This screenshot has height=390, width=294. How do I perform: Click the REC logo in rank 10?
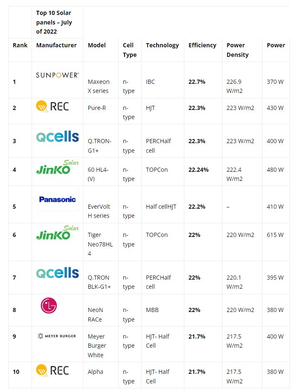(x=52, y=370)
